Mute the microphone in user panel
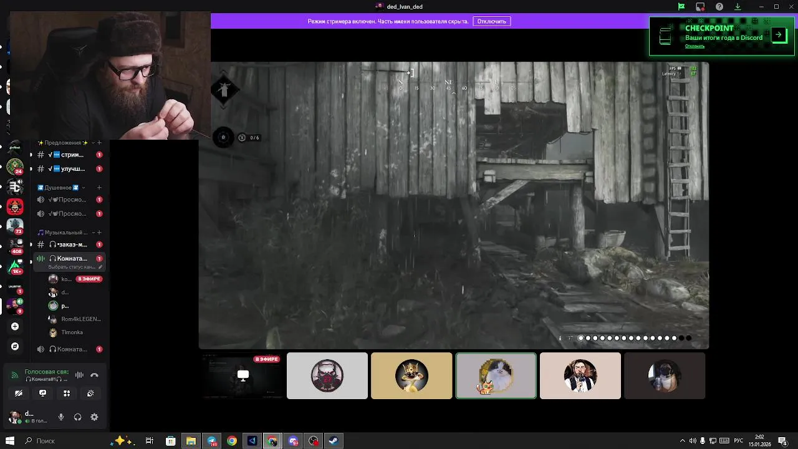 61,417
